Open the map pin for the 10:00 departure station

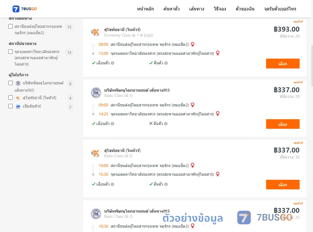193,166
